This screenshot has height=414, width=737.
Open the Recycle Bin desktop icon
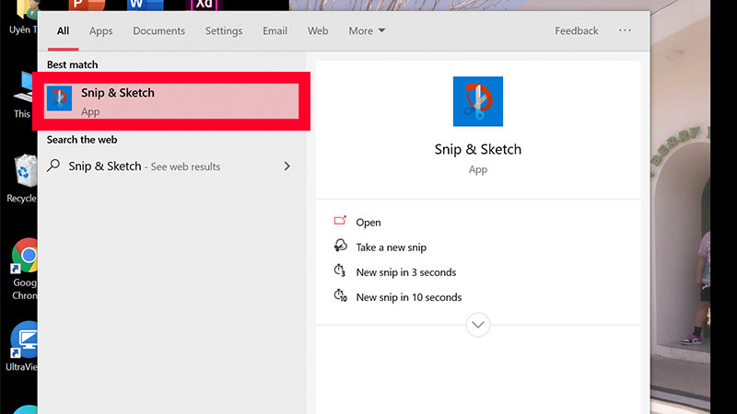pyautogui.click(x=22, y=175)
